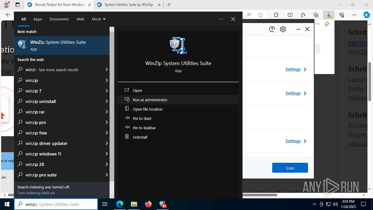
Task: Expand the winzip driver updater suggestion arrow
Action: pyautogui.click(x=107, y=143)
